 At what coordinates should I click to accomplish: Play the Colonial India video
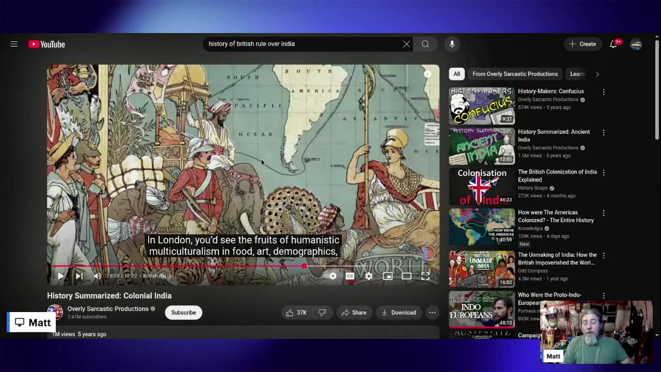click(x=60, y=276)
